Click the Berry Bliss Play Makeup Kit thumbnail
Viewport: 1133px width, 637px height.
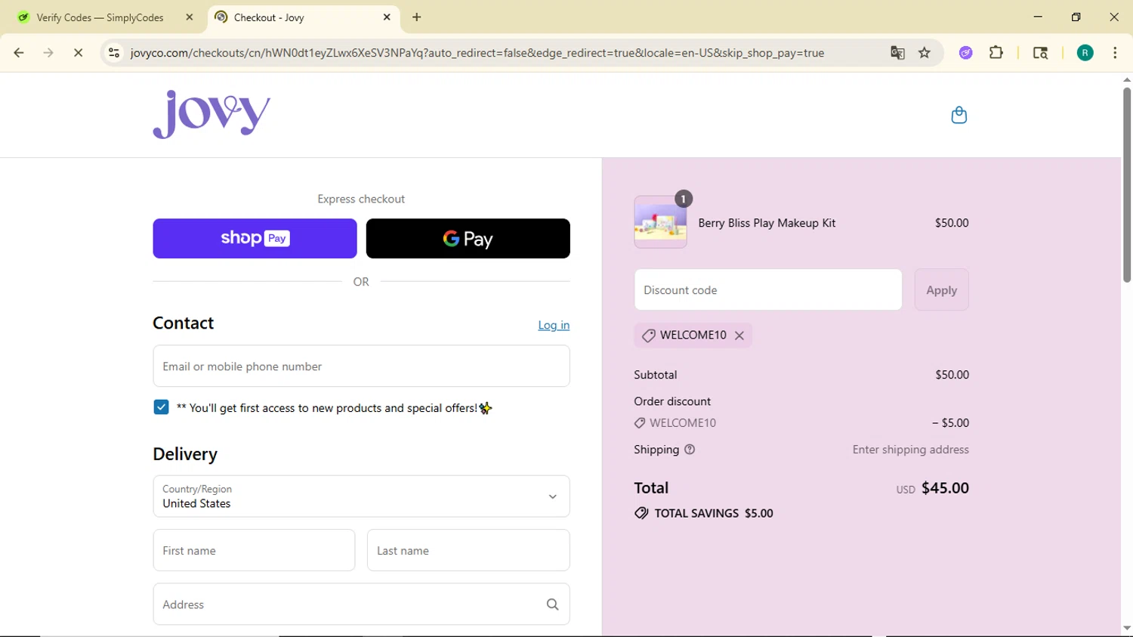[660, 222]
